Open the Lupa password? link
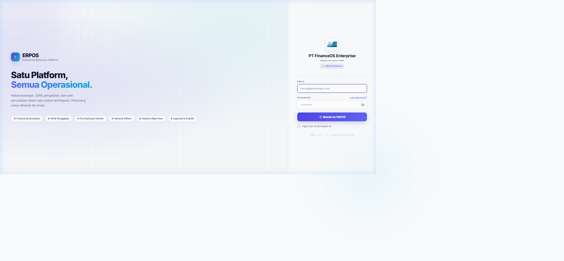This screenshot has height=261, width=564. point(358,98)
